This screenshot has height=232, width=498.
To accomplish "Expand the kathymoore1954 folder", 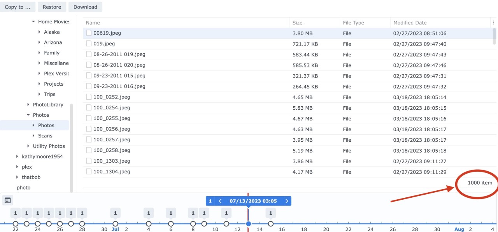I will 17,156.
